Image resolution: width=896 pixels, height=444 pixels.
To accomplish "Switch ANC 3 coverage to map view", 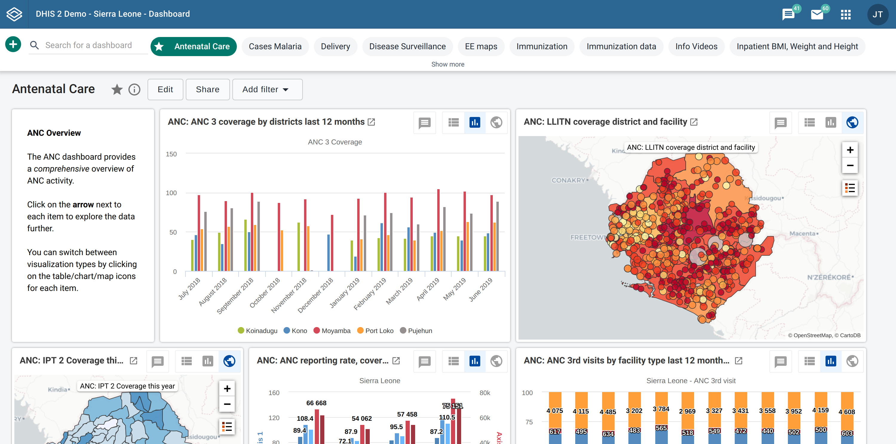I will (496, 123).
